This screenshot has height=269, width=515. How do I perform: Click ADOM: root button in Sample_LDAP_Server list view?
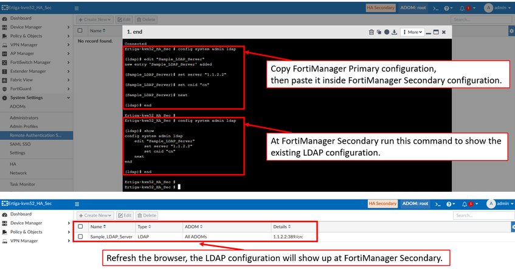click(x=415, y=204)
